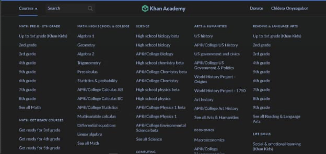This screenshot has height=154, width=326.
Task: Open AP/College US History
Action: tap(216, 45)
